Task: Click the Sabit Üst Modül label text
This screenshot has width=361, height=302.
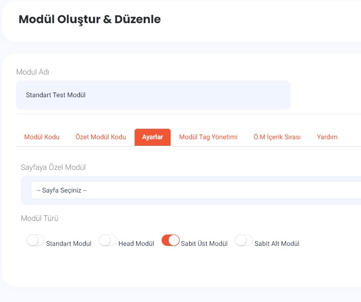Action: pyautogui.click(x=204, y=244)
